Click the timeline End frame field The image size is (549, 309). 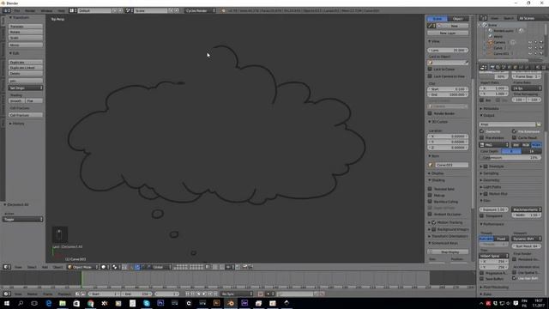pos(137,294)
